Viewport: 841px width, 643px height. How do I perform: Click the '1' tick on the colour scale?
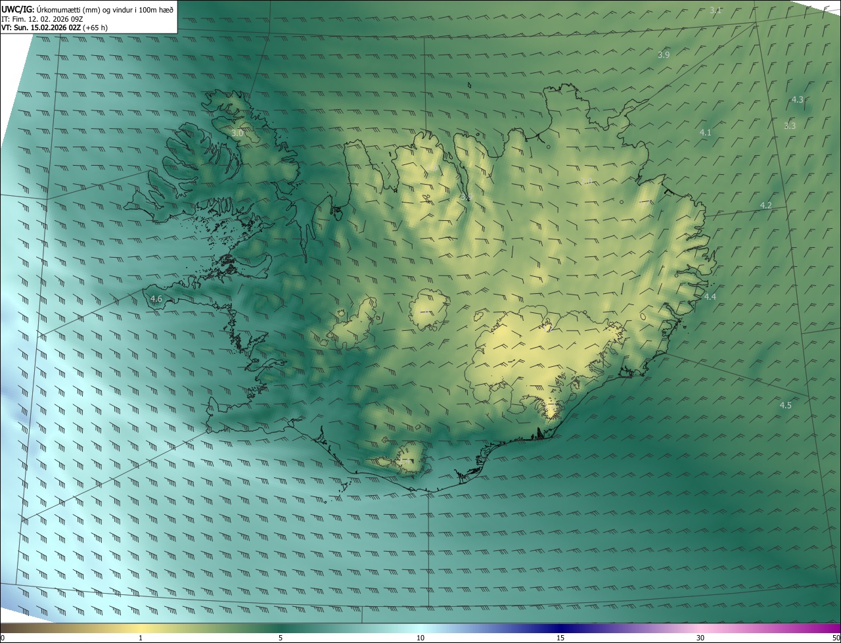(x=141, y=638)
